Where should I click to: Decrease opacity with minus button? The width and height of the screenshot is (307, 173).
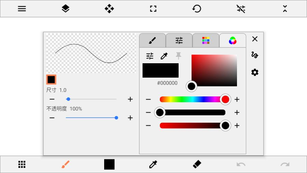(52, 118)
